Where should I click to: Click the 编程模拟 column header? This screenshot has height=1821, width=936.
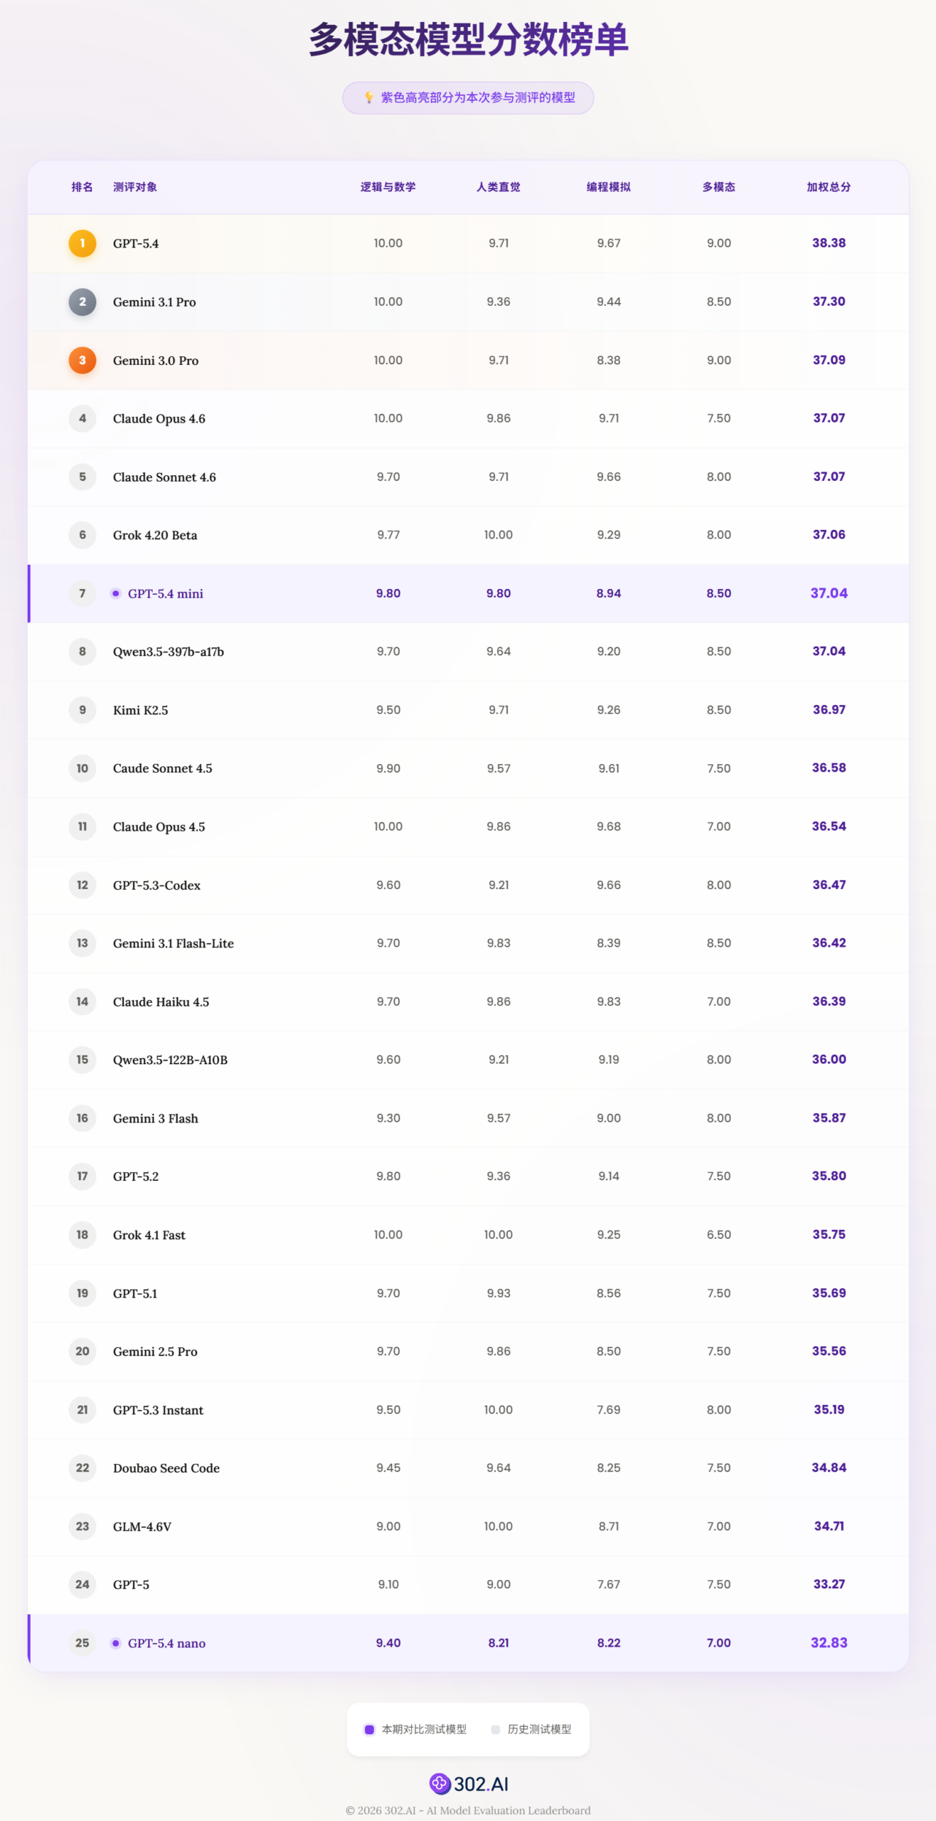[608, 187]
